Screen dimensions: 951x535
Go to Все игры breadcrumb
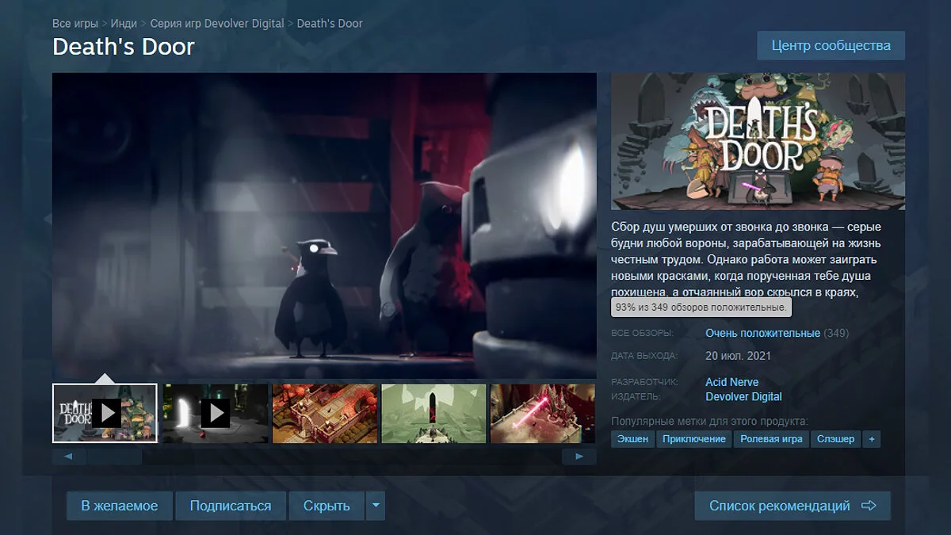coord(75,23)
